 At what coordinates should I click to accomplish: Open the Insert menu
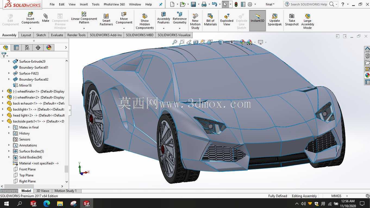pos(84,4)
